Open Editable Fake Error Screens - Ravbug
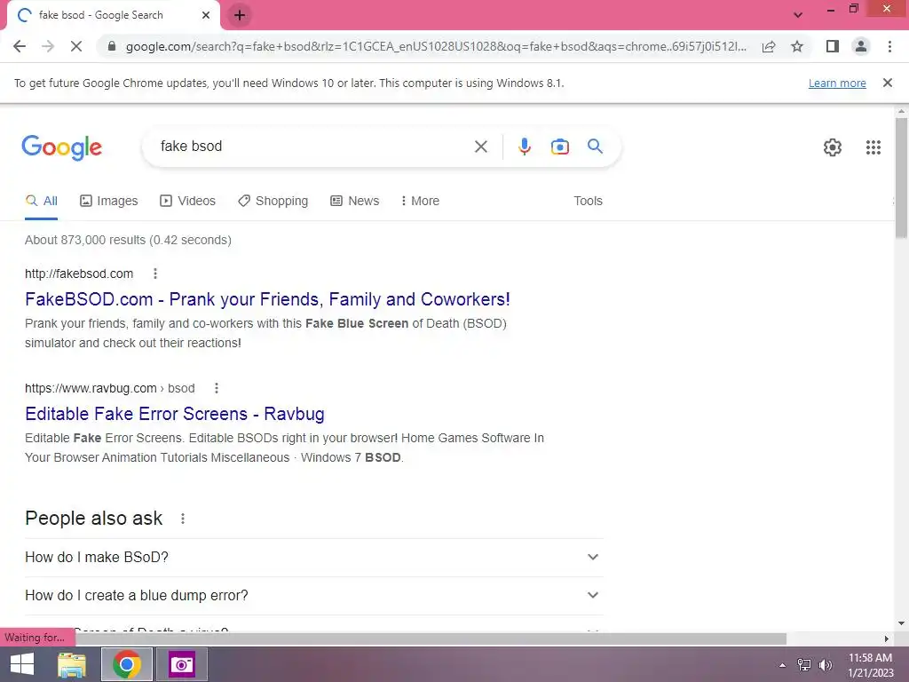Image resolution: width=909 pixels, height=682 pixels. (175, 414)
